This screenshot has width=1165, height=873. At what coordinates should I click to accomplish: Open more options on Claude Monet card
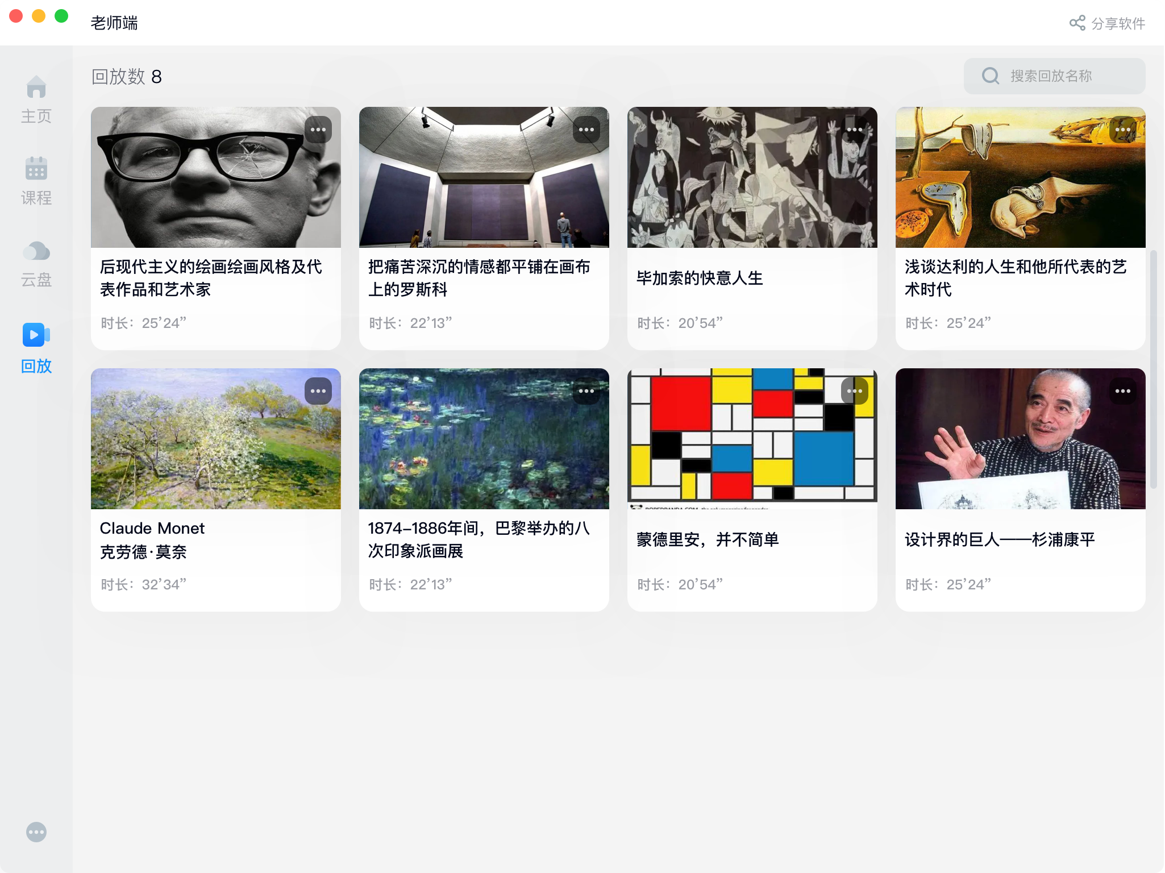(318, 392)
